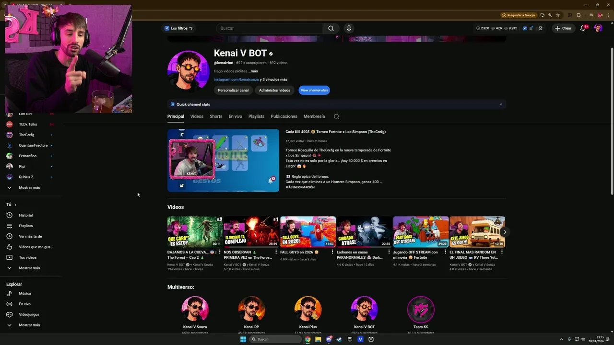
Task: Open options menu for BAJAMOS A LA CUEVA video
Action: [x=220, y=252]
